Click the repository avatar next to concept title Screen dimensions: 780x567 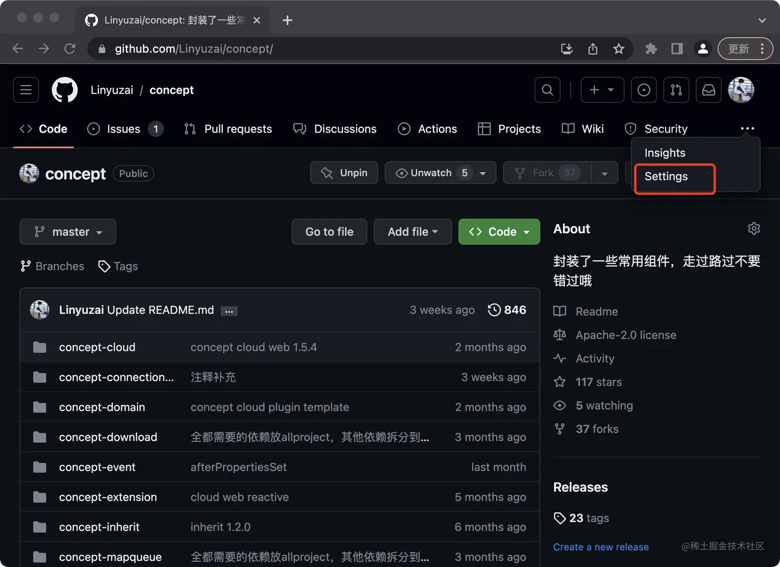click(x=29, y=173)
